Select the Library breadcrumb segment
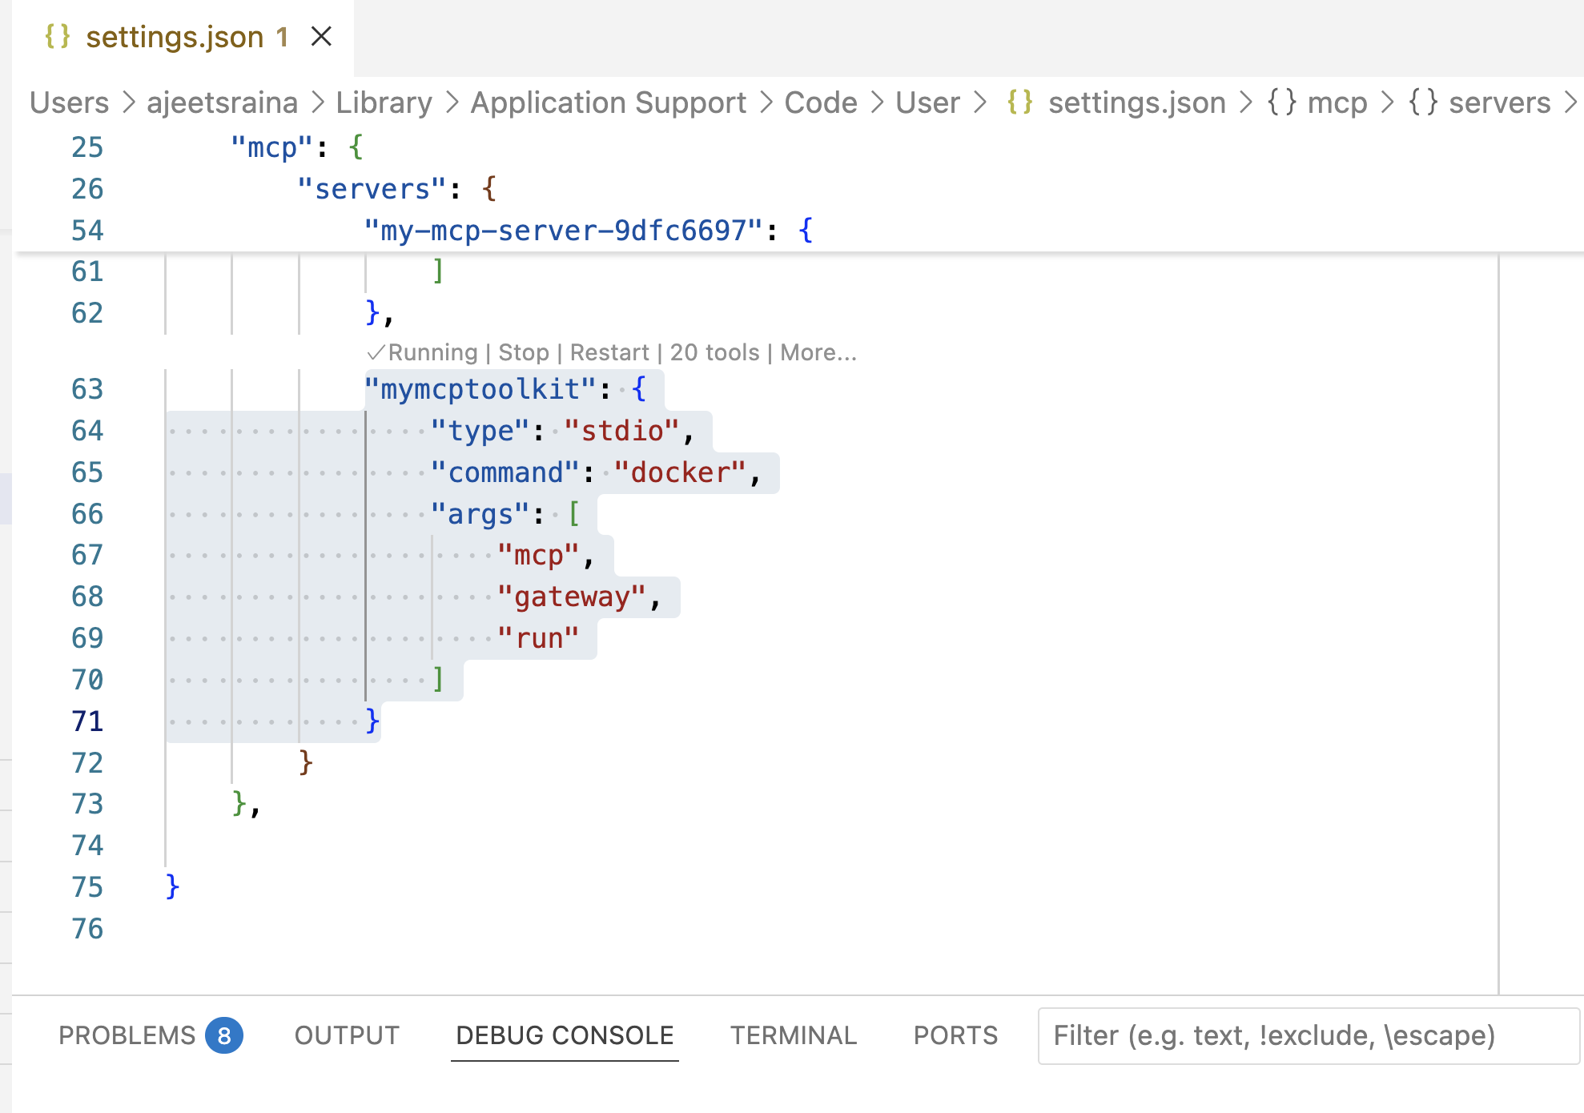Screen dimensions: 1584x1113 click(x=384, y=102)
